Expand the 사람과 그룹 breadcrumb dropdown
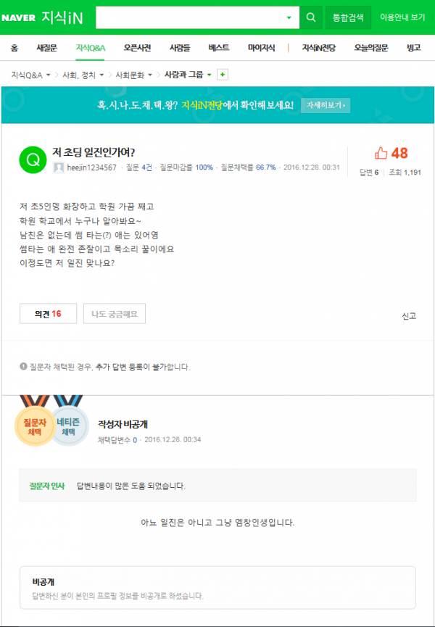 click(209, 75)
